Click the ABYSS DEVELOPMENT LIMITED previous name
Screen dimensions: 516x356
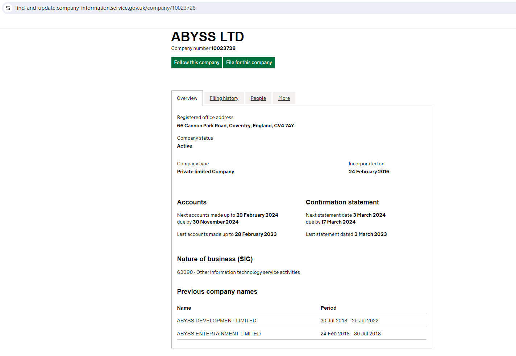[216, 321]
